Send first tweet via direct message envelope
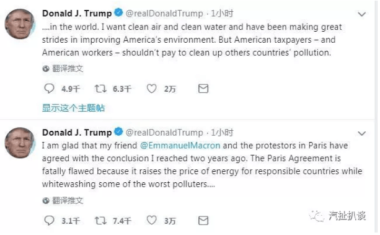The width and height of the screenshot is (380, 235). coord(203,89)
